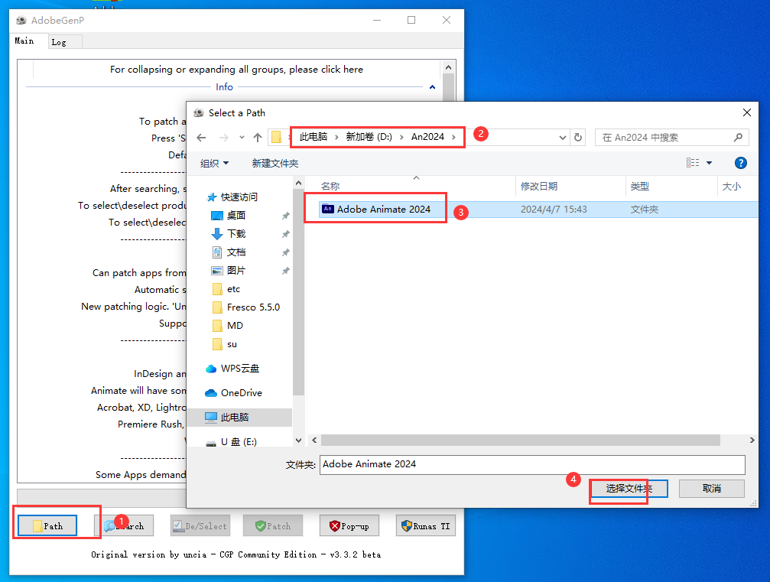Go up one folder level arrow
The image size is (770, 582).
pos(258,138)
